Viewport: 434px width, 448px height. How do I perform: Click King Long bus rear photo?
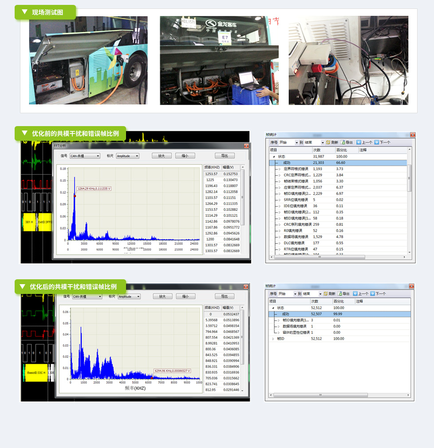click(x=219, y=60)
